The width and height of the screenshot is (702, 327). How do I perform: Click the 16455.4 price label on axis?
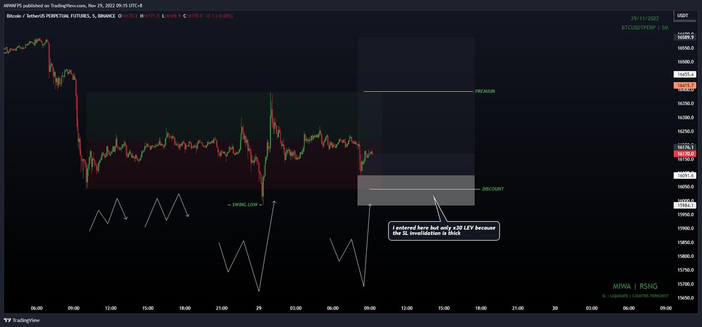tap(684, 75)
